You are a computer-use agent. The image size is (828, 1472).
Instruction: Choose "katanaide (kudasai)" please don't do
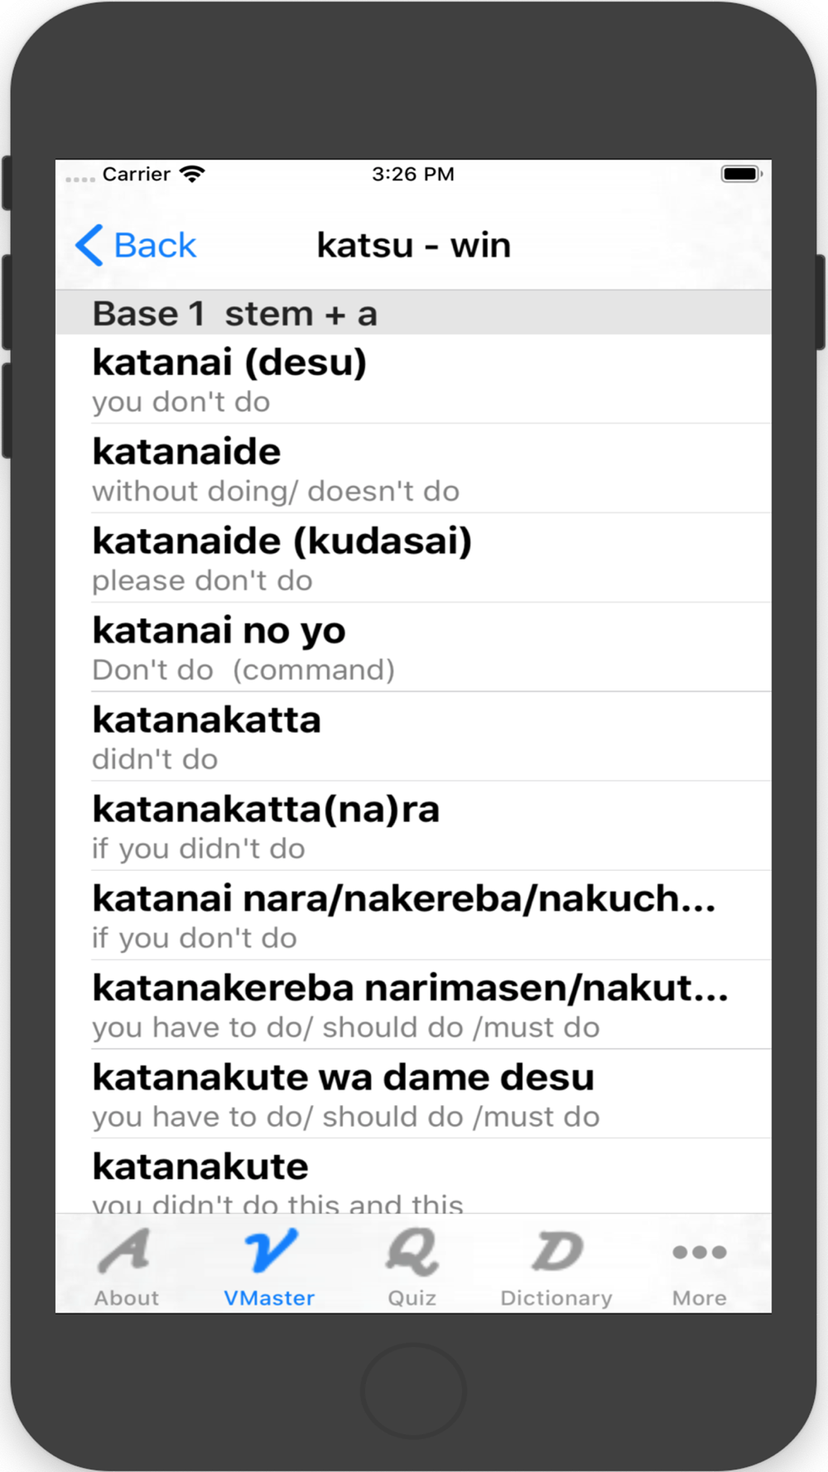click(x=413, y=558)
